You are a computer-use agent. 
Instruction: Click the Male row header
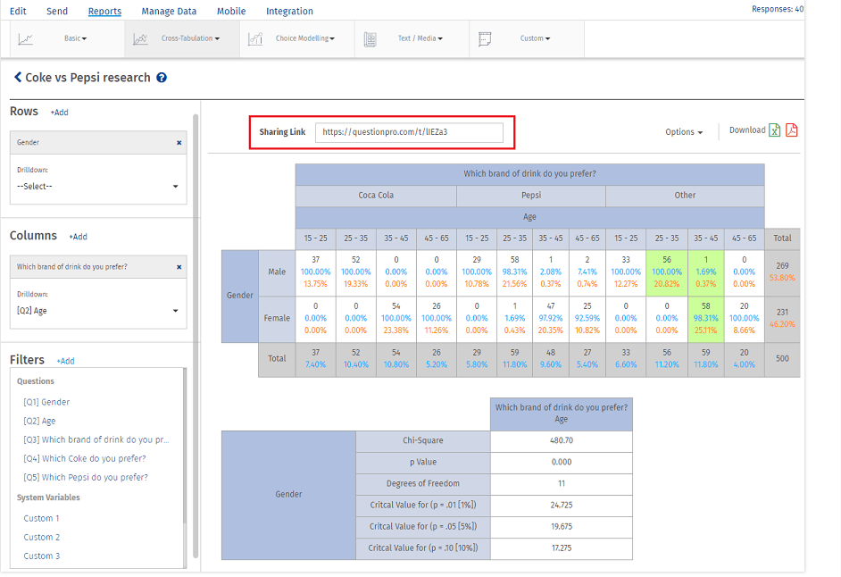click(x=277, y=272)
